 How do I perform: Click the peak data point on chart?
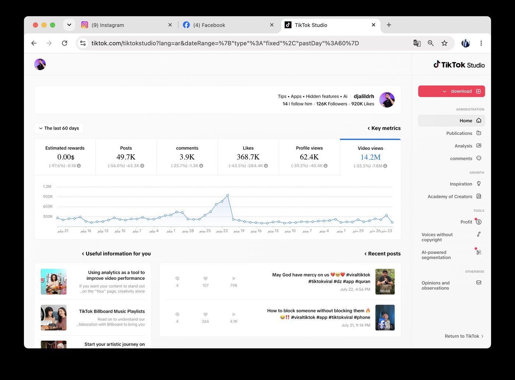(228, 195)
